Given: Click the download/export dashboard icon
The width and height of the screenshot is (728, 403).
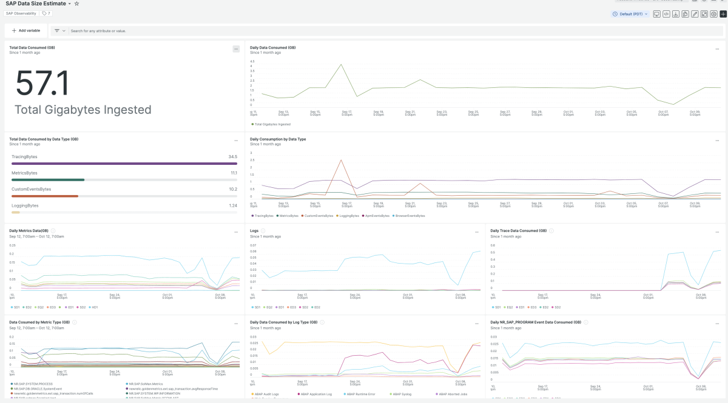Looking at the screenshot, I should tap(676, 14).
